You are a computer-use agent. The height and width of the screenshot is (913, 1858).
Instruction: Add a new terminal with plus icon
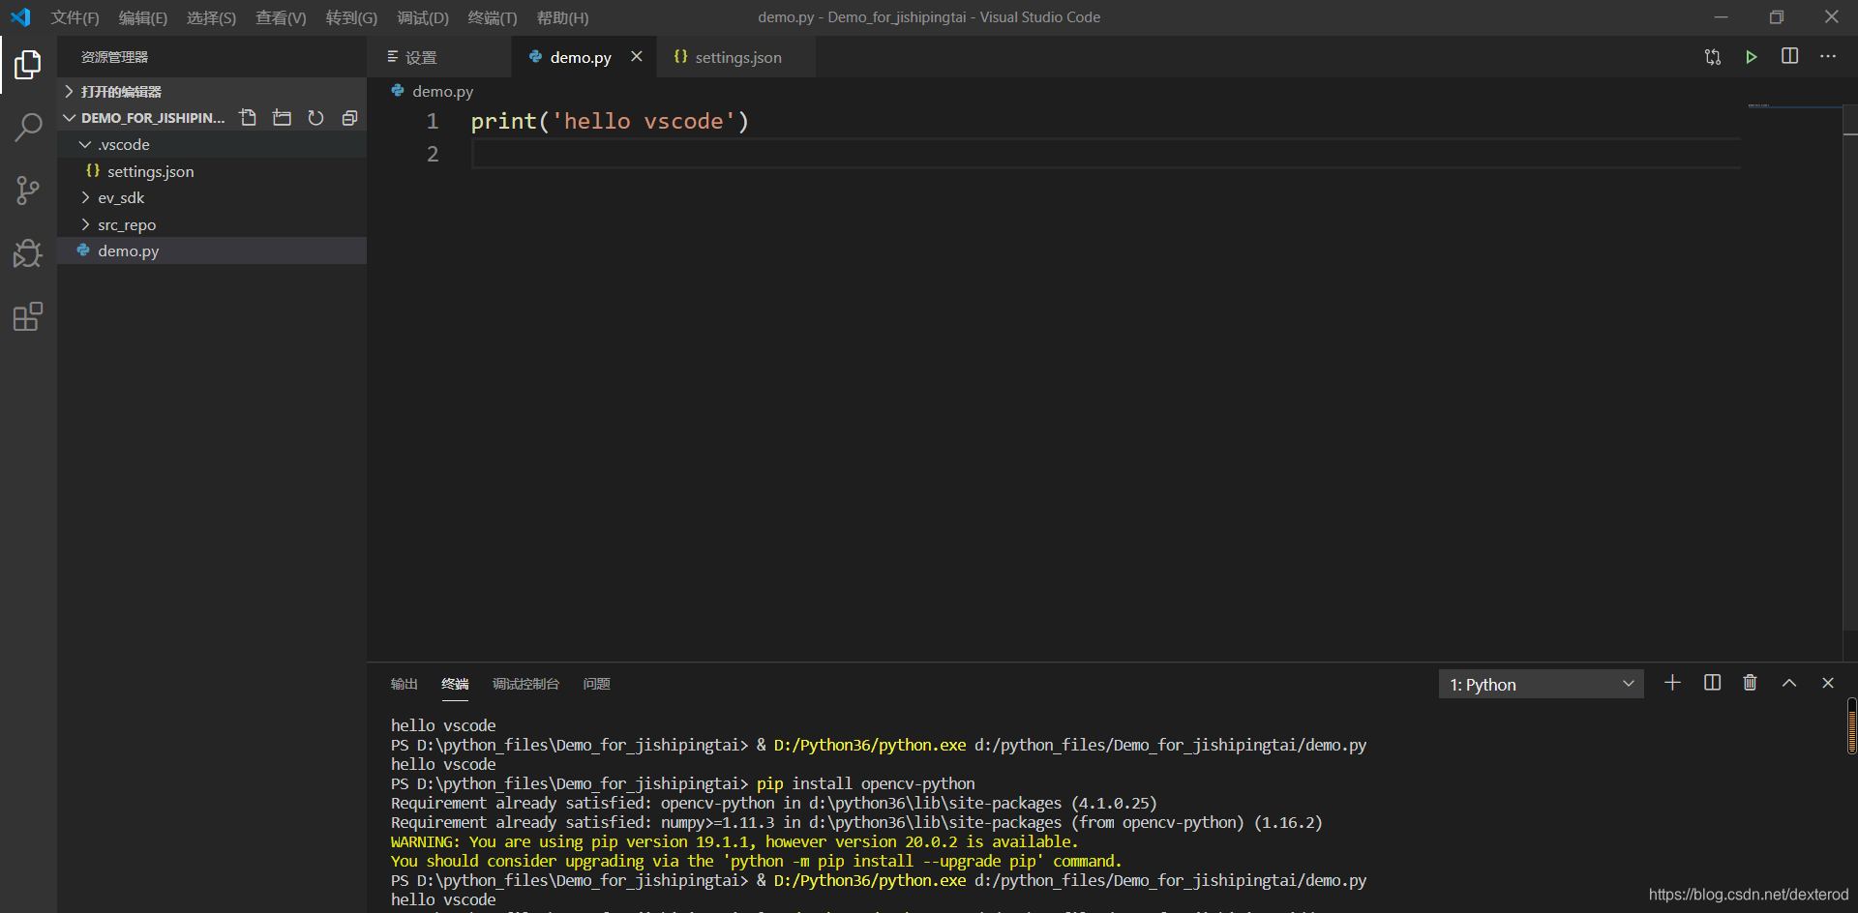click(1672, 683)
